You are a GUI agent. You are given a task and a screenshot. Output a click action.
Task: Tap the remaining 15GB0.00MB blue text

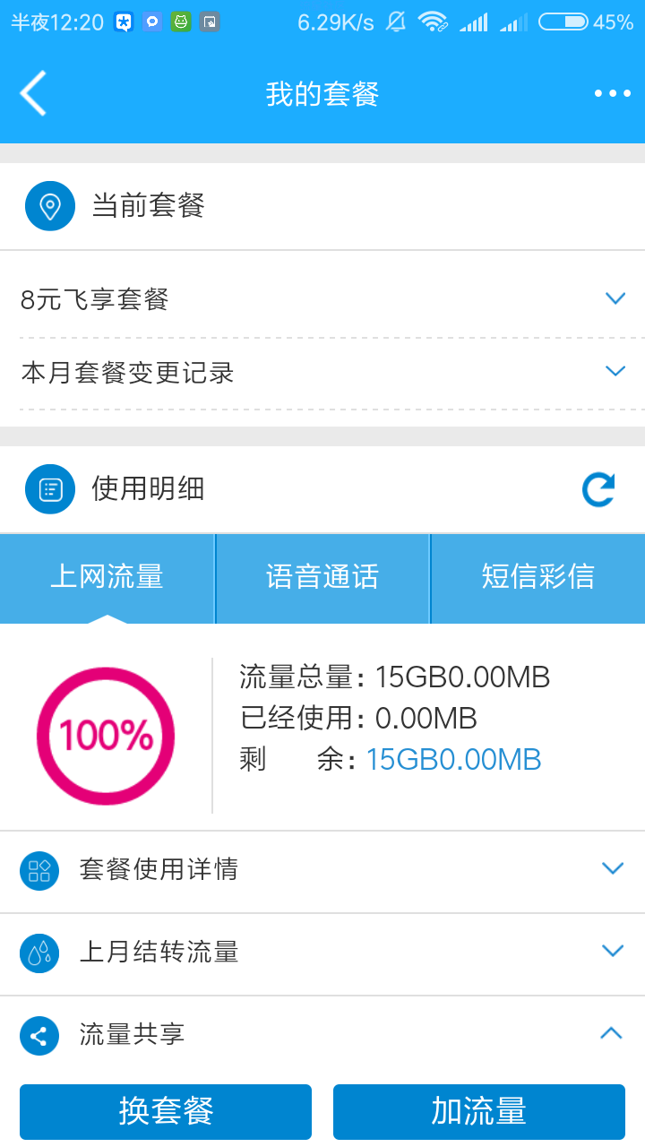click(453, 760)
